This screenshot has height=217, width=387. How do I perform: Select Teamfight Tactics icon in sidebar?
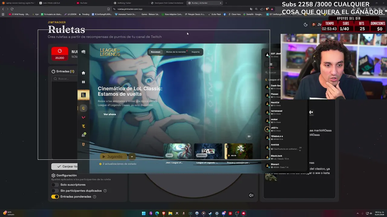click(x=83, y=126)
